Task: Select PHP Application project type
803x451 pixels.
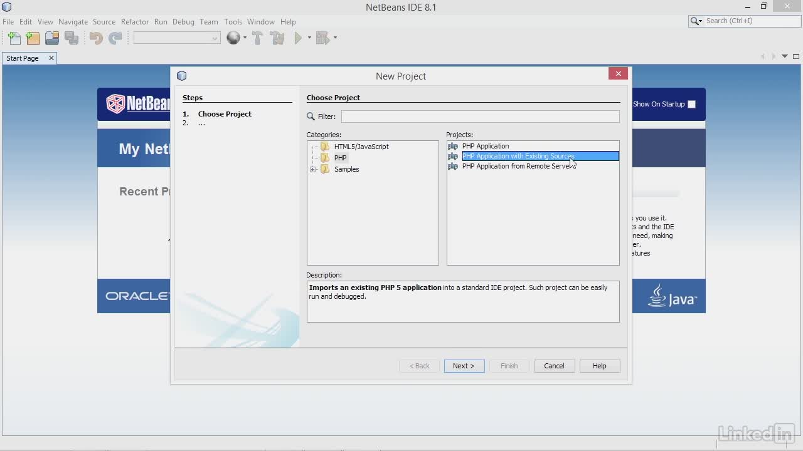Action: [486, 146]
